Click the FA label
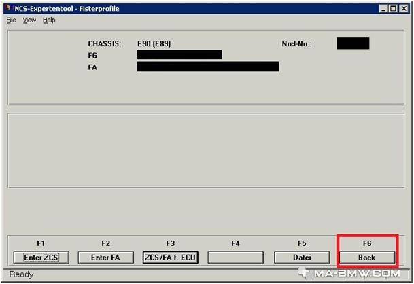This screenshot has width=414, height=284. (x=92, y=67)
